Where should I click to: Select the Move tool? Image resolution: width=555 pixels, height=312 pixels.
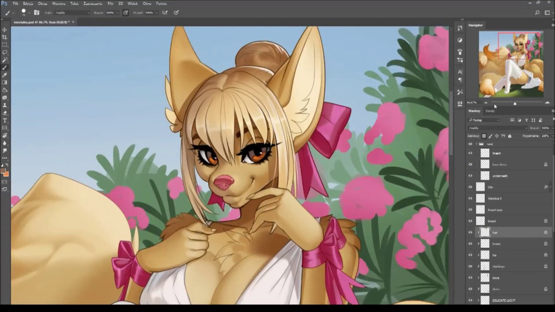click(x=5, y=29)
